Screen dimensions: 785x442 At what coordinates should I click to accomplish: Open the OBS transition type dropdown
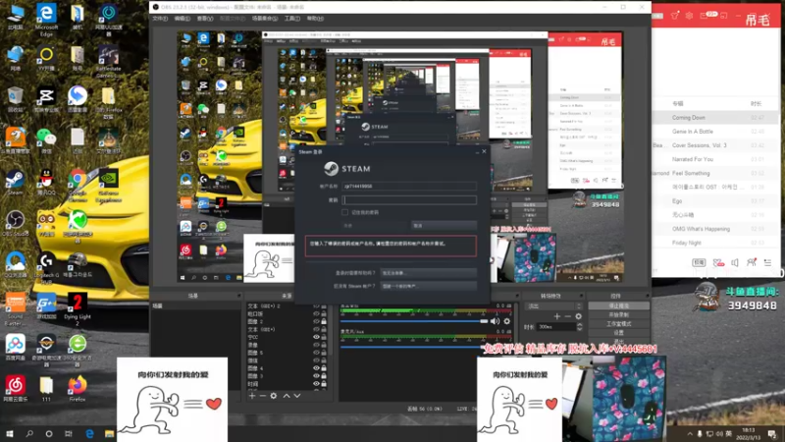pos(554,305)
